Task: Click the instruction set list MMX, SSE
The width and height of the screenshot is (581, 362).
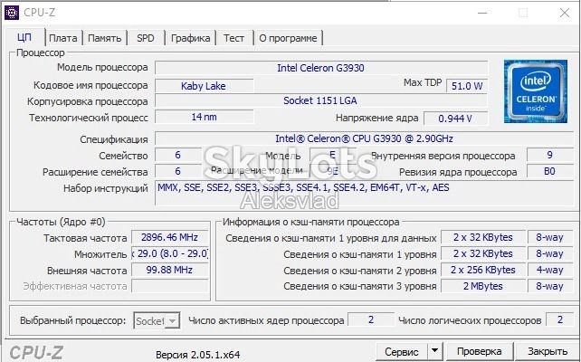Action: click(x=364, y=193)
